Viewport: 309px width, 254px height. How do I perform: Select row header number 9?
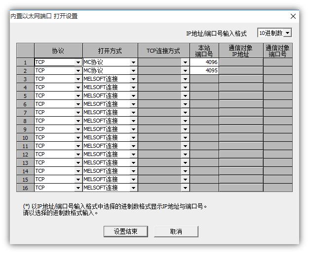coord(25,129)
